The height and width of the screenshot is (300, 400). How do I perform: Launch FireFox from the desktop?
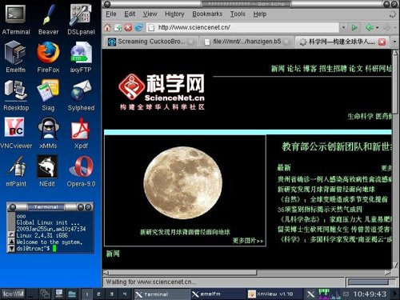[x=48, y=58]
